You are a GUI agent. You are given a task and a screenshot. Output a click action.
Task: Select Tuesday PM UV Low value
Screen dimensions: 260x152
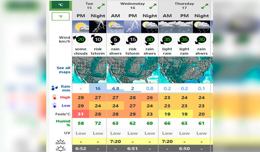[81, 133]
